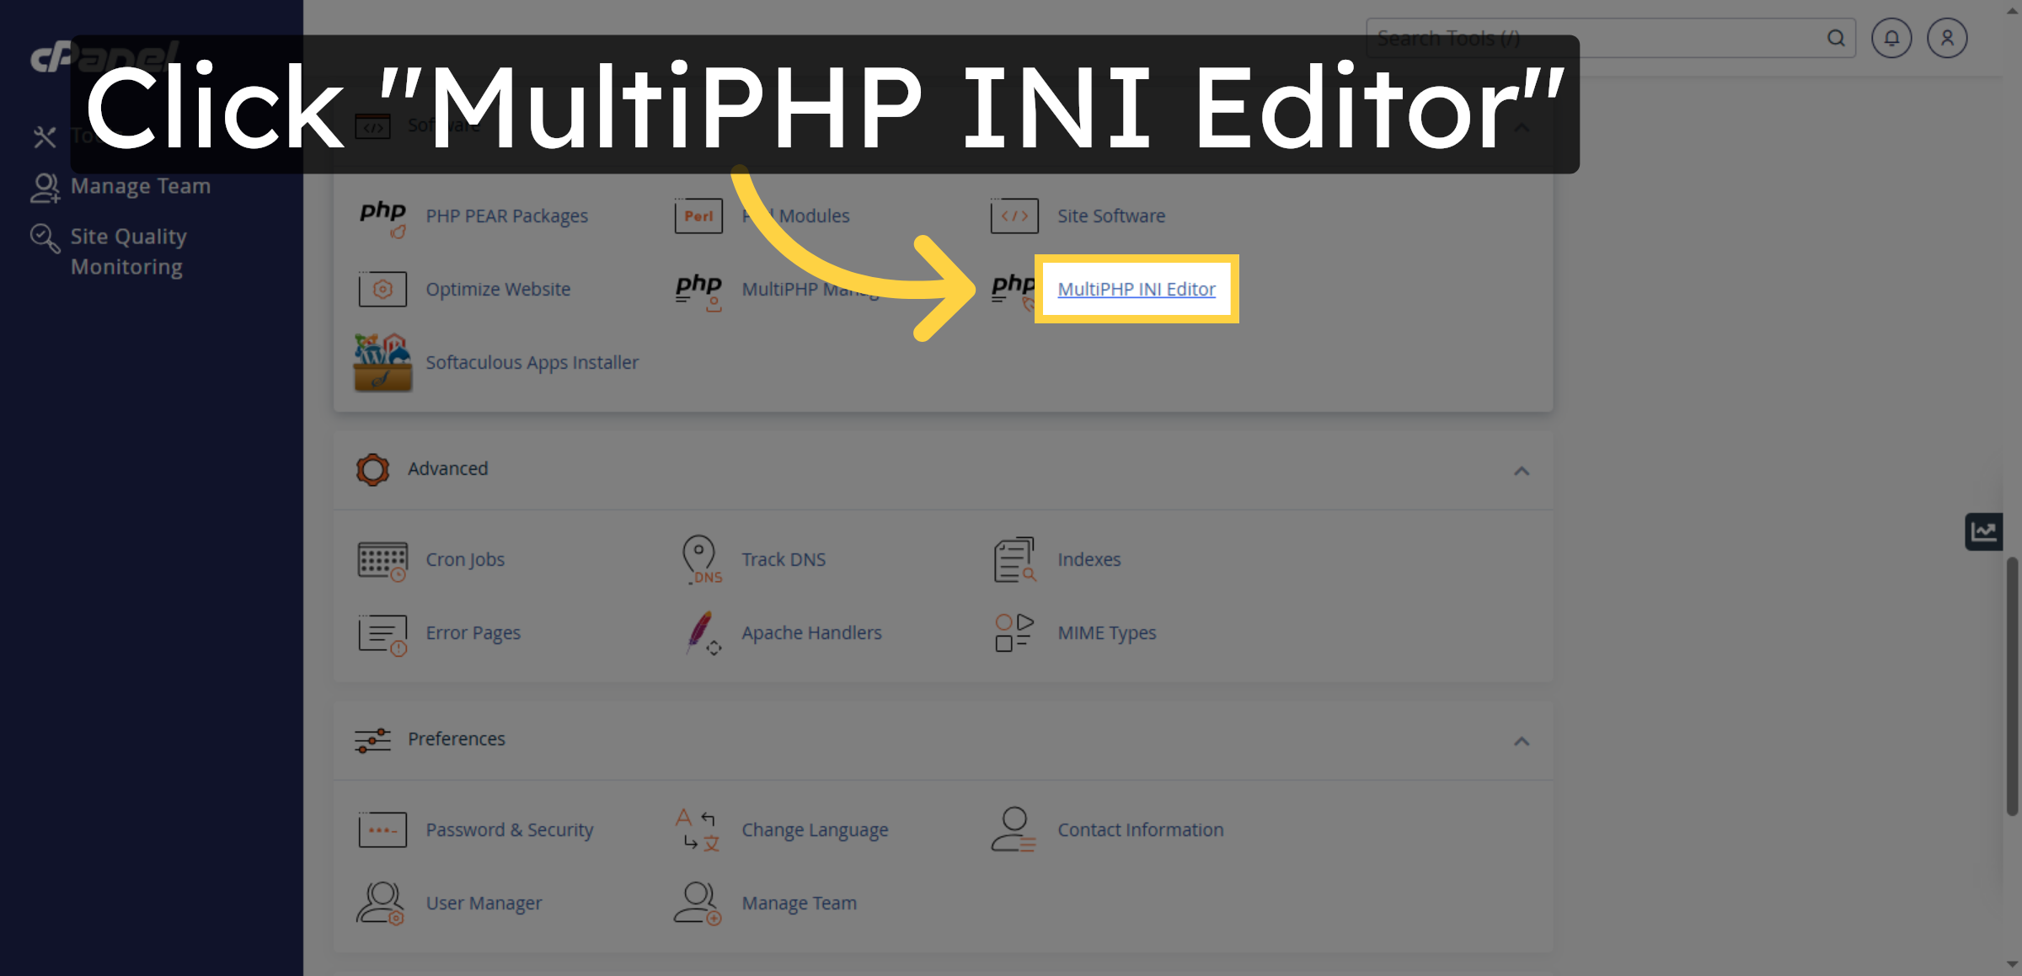Open the PHP PEAR Packages tool
The width and height of the screenshot is (2022, 976).
tap(506, 216)
